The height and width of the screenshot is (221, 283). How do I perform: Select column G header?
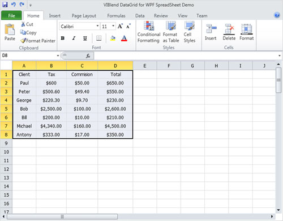point(192,66)
